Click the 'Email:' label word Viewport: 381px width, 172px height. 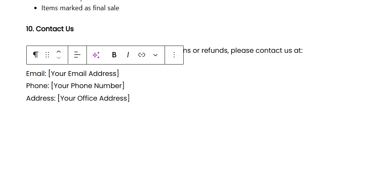click(x=36, y=74)
